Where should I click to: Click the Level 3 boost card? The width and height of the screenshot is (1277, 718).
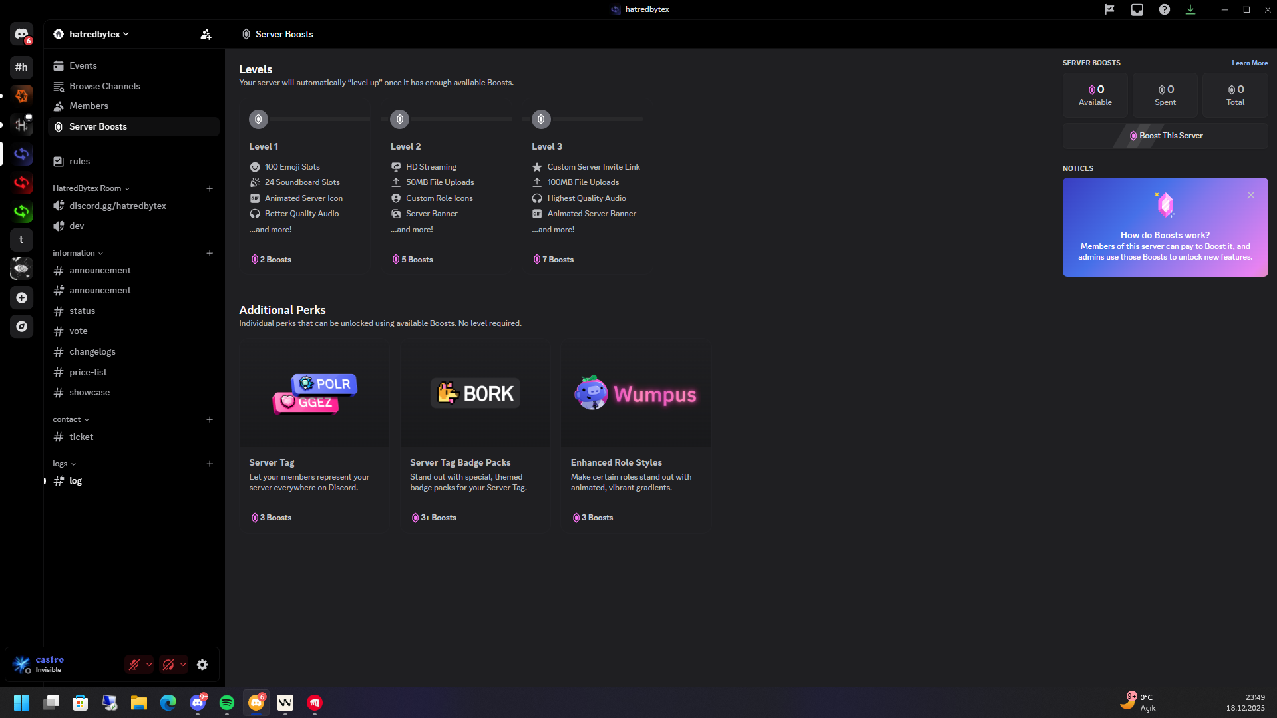589,188
